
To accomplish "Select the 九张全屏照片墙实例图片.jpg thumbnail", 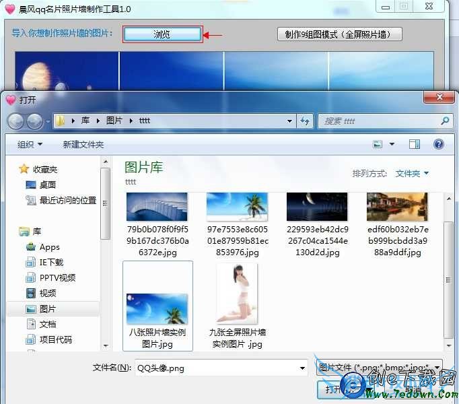I will pos(237,294).
